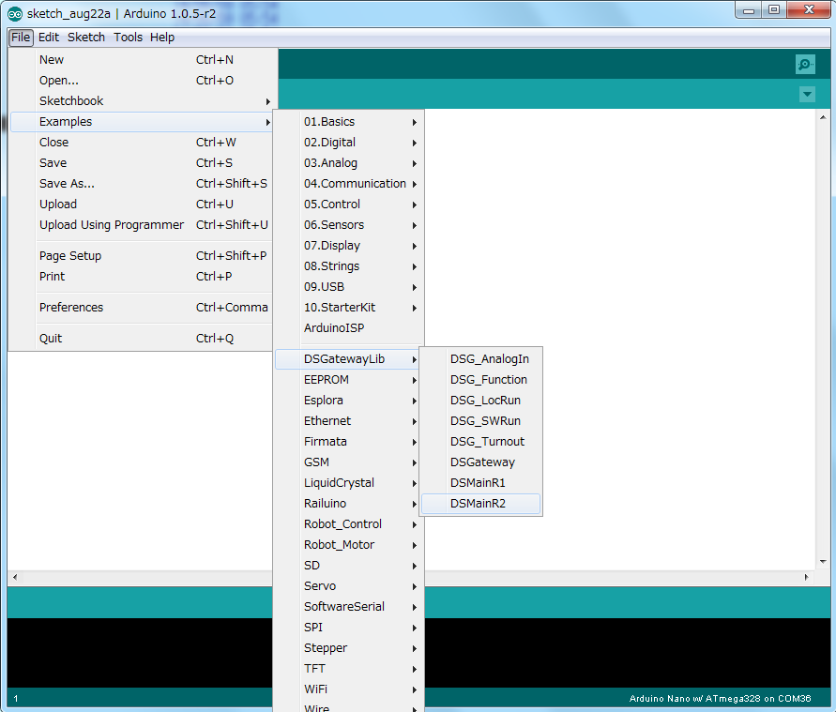Screen dimensions: 836x712
Task: Click the editor vertical scrollbar down arrow
Action: pos(823,562)
